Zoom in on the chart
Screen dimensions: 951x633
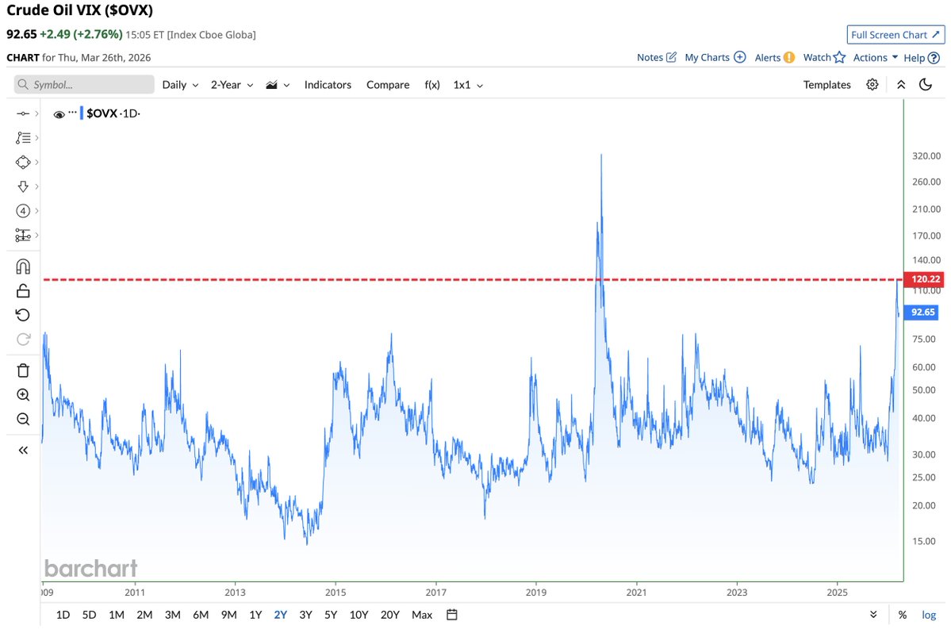(23, 394)
